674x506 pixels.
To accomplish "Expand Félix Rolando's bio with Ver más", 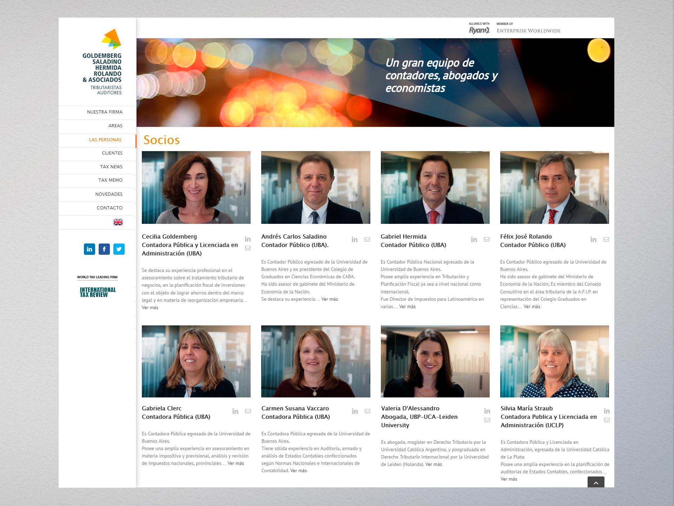I will pyautogui.click(x=532, y=307).
